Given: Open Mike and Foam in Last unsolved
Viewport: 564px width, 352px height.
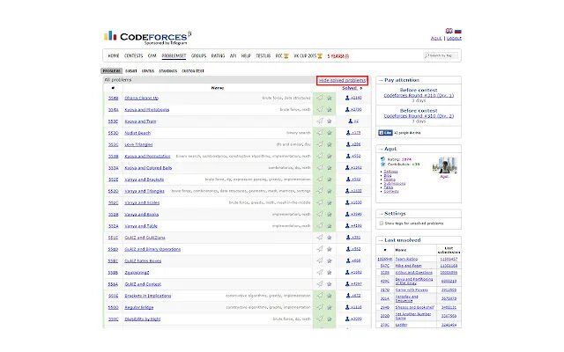Looking at the screenshot, I should click(408, 266).
